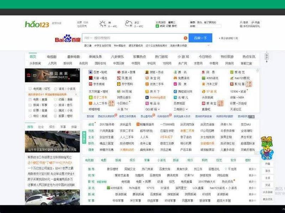Open the 携程旅行网 site icon
The width and height of the screenshot is (285, 213).
coord(175,92)
